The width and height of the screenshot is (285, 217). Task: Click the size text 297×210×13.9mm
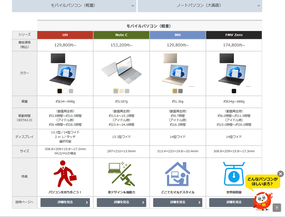tap(121, 151)
